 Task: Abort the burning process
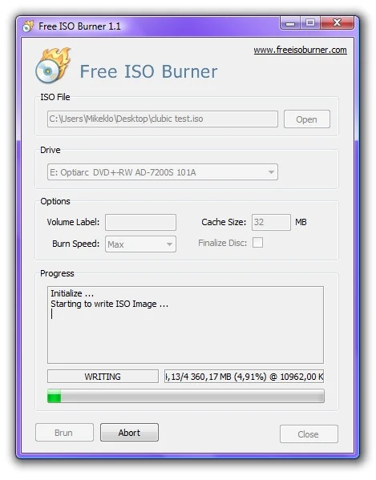click(129, 433)
